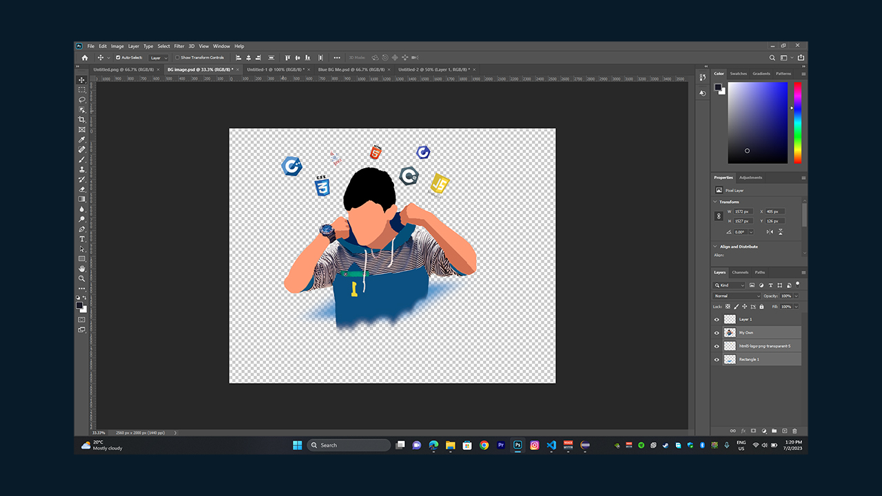The width and height of the screenshot is (882, 496).
Task: Select the Brush tool
Action: (x=82, y=159)
